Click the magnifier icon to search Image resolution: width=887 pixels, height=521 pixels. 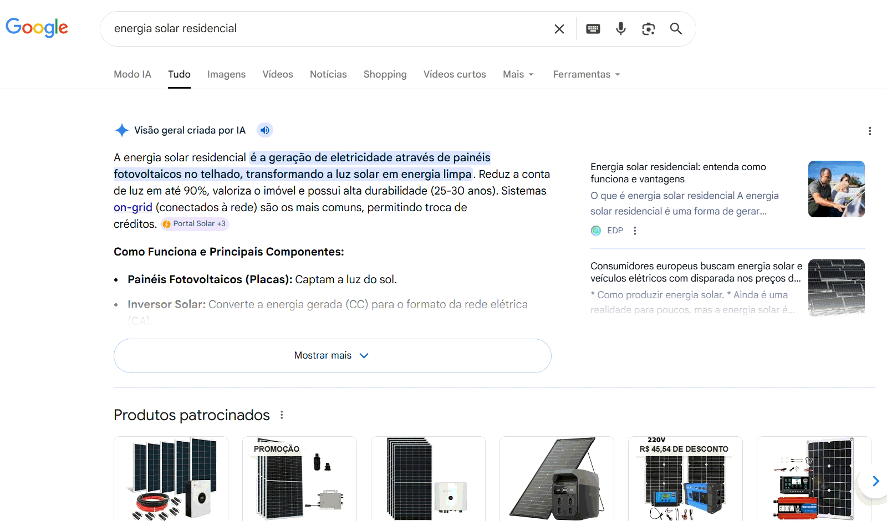pyautogui.click(x=676, y=28)
